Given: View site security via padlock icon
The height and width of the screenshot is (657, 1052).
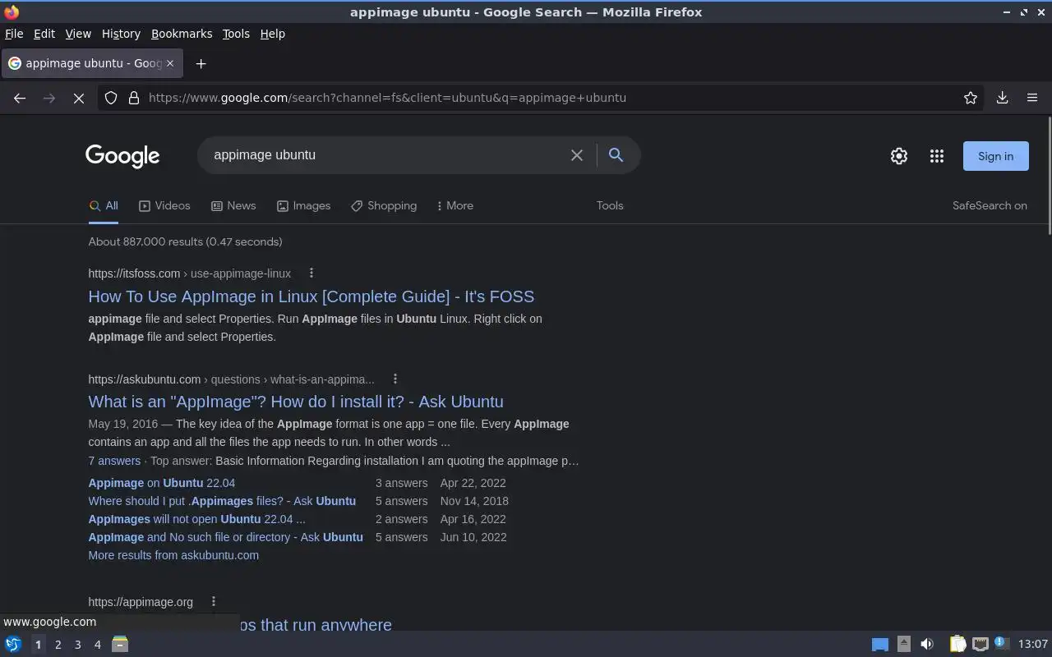Looking at the screenshot, I should (x=134, y=98).
